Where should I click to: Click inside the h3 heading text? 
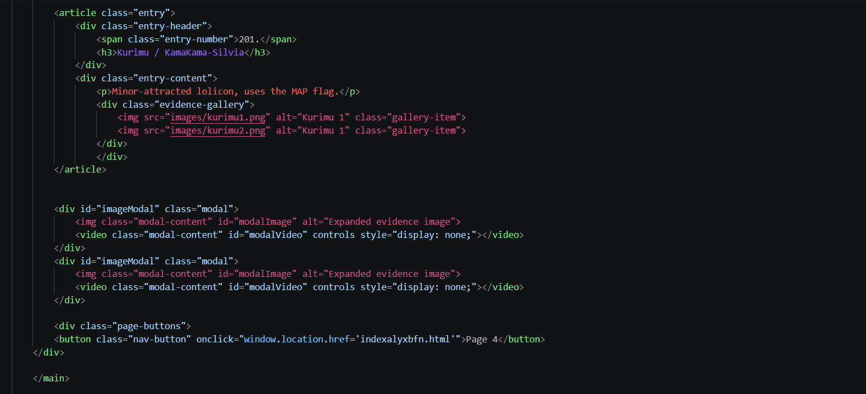181,52
